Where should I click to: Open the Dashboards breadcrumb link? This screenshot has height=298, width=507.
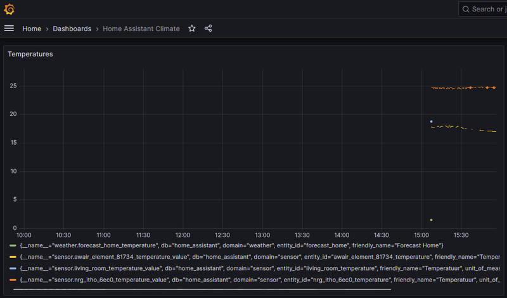72,29
